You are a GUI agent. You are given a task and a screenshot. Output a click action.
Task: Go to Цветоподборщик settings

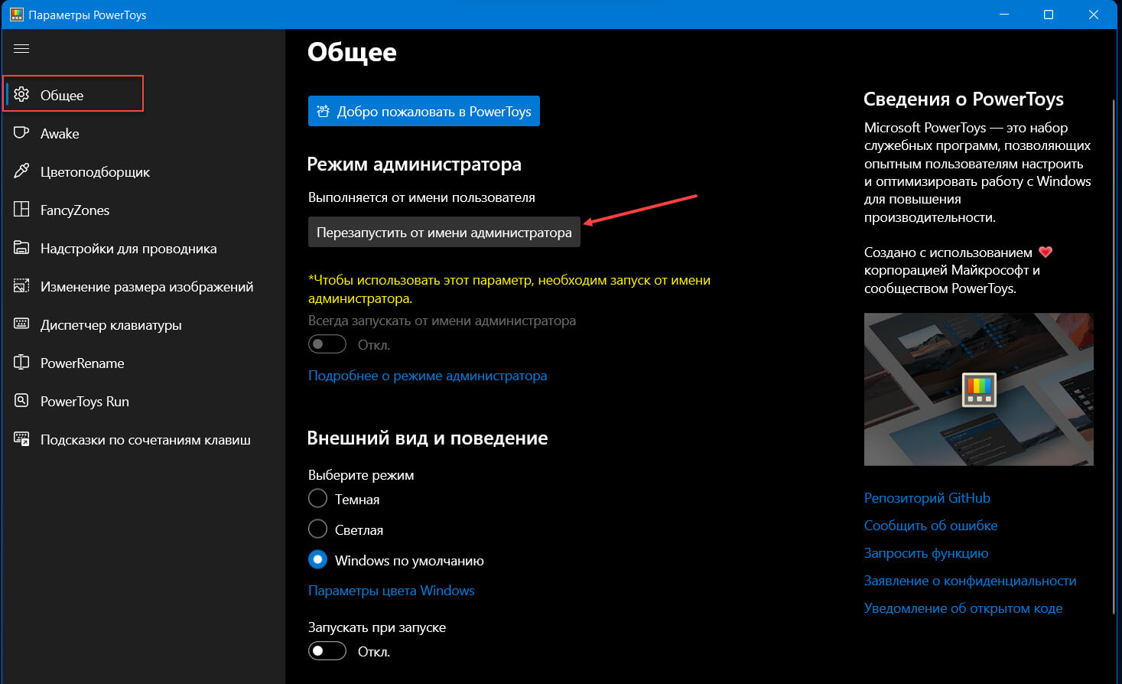pos(144,171)
